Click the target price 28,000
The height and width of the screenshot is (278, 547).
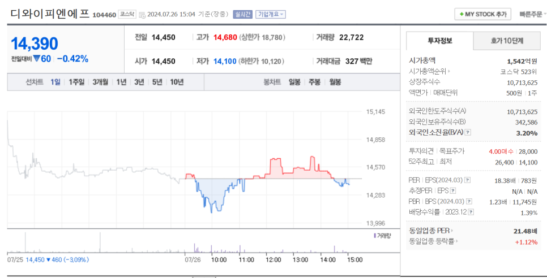528,151
